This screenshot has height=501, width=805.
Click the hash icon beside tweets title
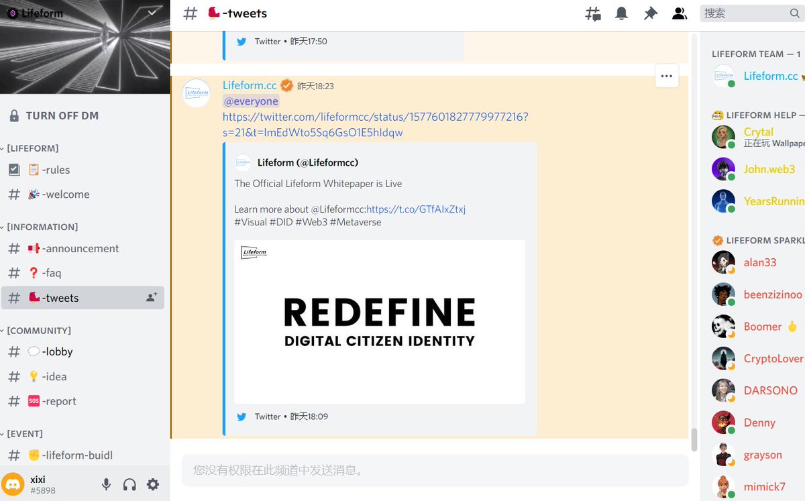(x=191, y=13)
